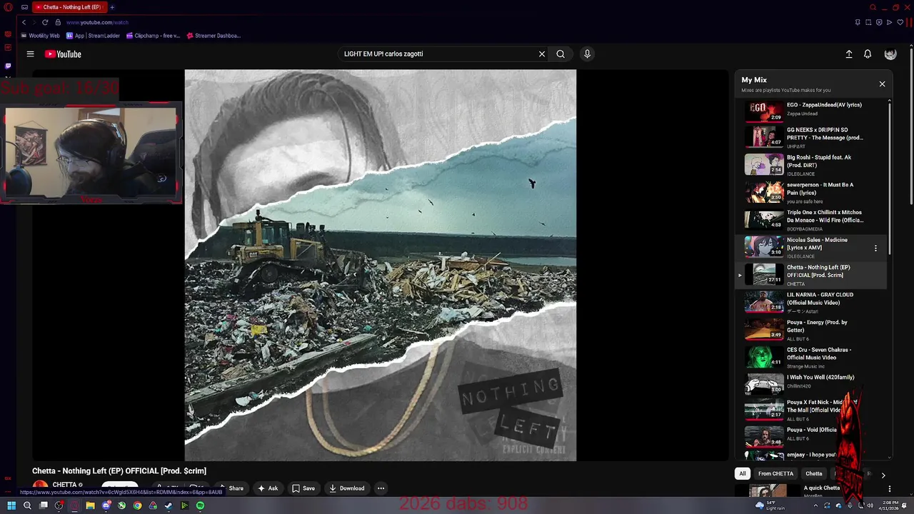This screenshot has height=514, width=914.
Task: Open more actions with the three-dot video button
Action: pyautogui.click(x=381, y=488)
